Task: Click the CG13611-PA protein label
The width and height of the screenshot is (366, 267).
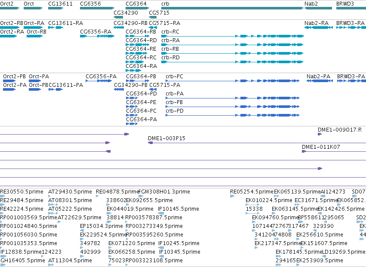Action: 66,85
